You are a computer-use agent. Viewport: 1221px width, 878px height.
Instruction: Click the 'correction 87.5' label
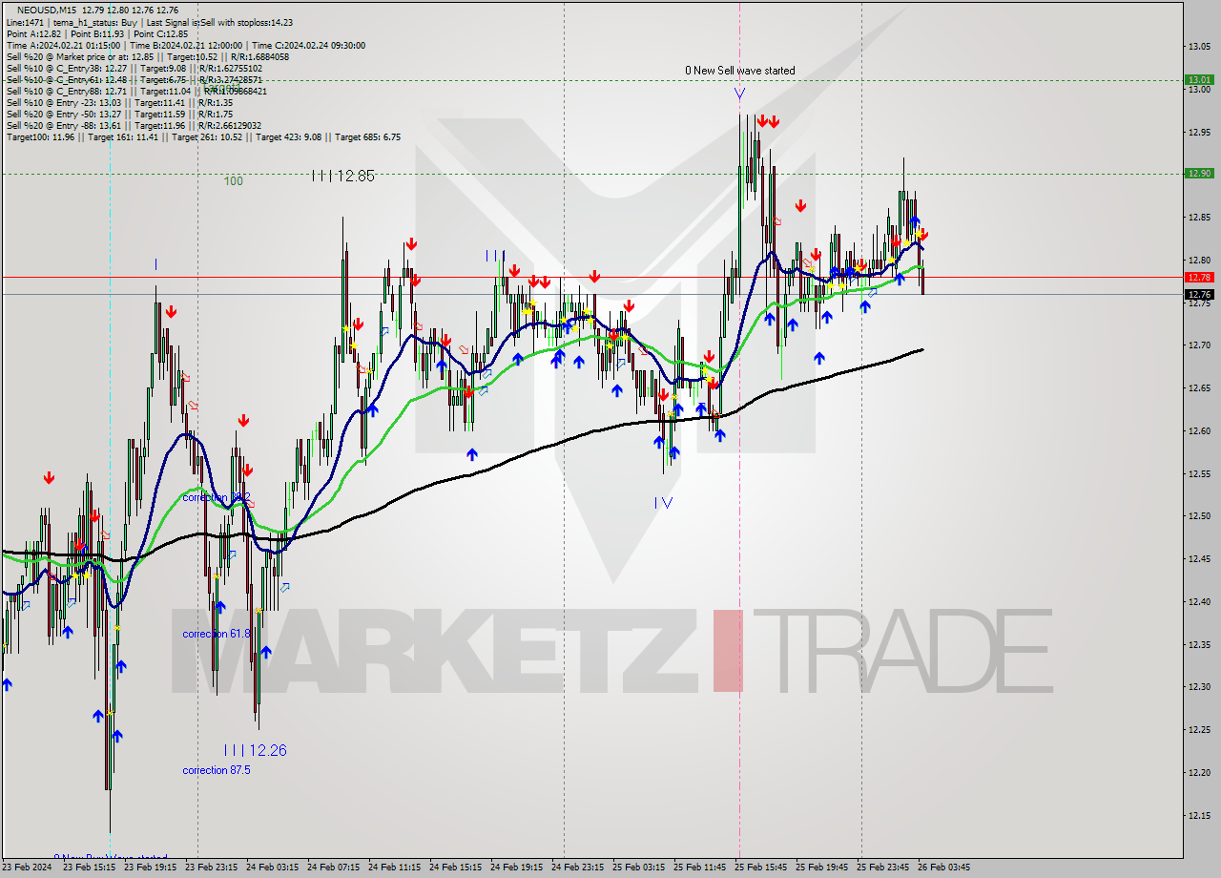pyautogui.click(x=217, y=770)
